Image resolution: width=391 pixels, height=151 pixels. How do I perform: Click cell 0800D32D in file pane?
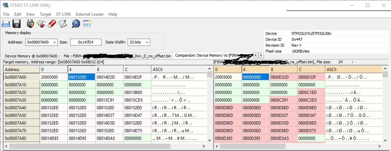pos(283,77)
